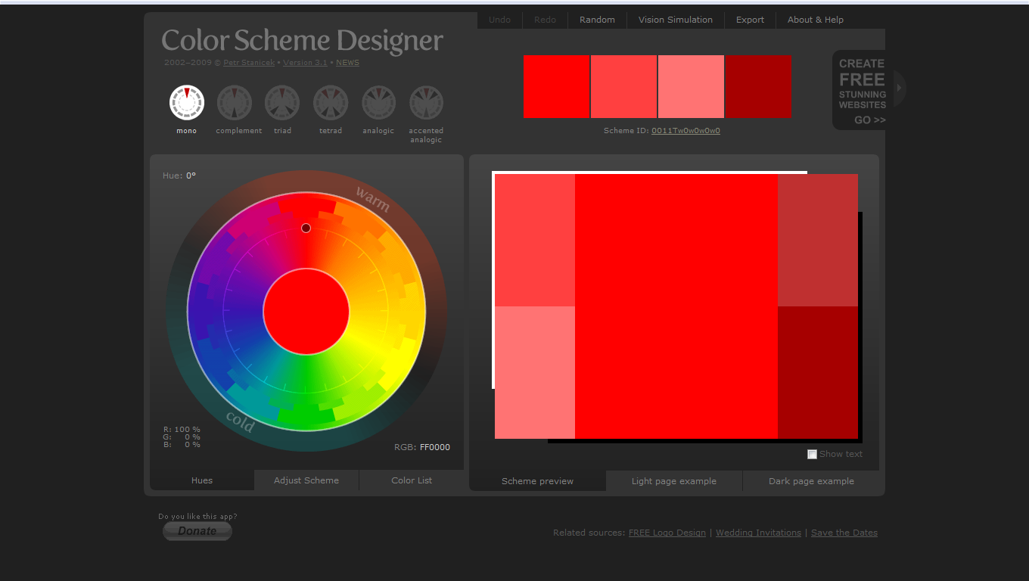Enable the Show text checkbox
The image size is (1029, 581).
pos(812,454)
